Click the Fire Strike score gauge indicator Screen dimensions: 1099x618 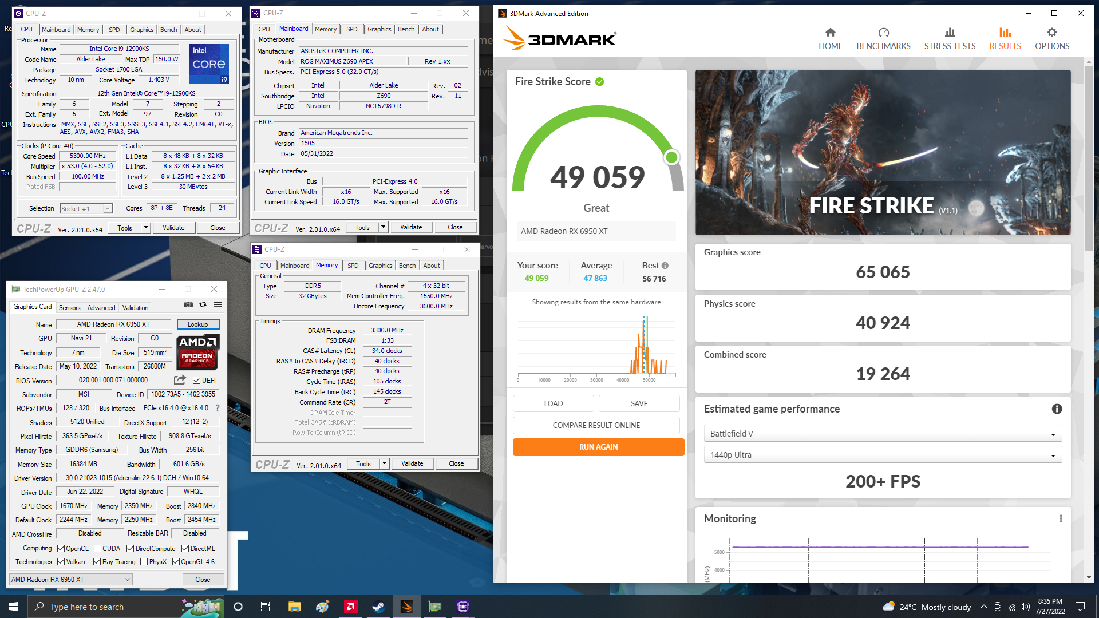pyautogui.click(x=671, y=157)
